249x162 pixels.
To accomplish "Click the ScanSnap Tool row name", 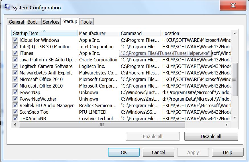I will click(x=34, y=112).
